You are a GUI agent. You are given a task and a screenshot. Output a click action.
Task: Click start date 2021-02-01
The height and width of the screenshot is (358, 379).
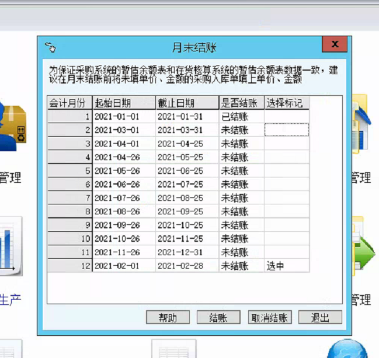coord(124,266)
